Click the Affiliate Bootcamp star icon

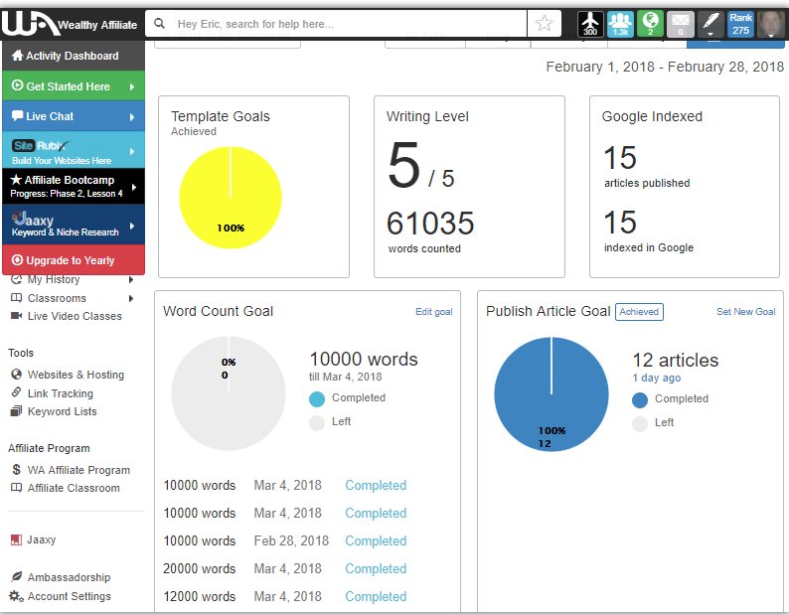click(16, 179)
